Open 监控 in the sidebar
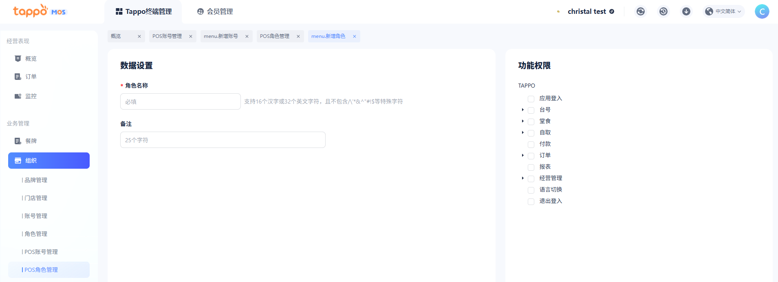 [x=31, y=96]
